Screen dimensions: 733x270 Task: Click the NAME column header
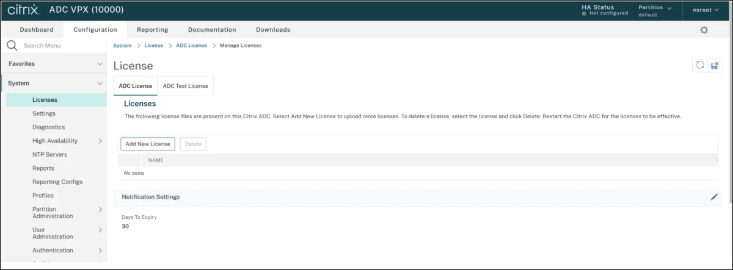pyautogui.click(x=156, y=160)
